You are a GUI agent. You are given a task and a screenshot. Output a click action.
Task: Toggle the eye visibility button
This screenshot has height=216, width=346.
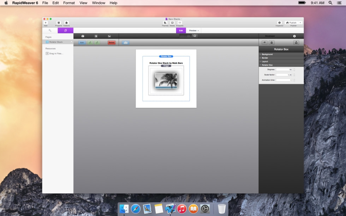click(x=264, y=43)
